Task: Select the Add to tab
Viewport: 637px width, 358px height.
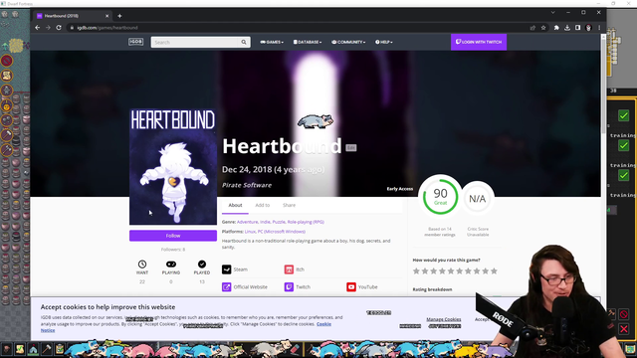Action: tap(262, 205)
